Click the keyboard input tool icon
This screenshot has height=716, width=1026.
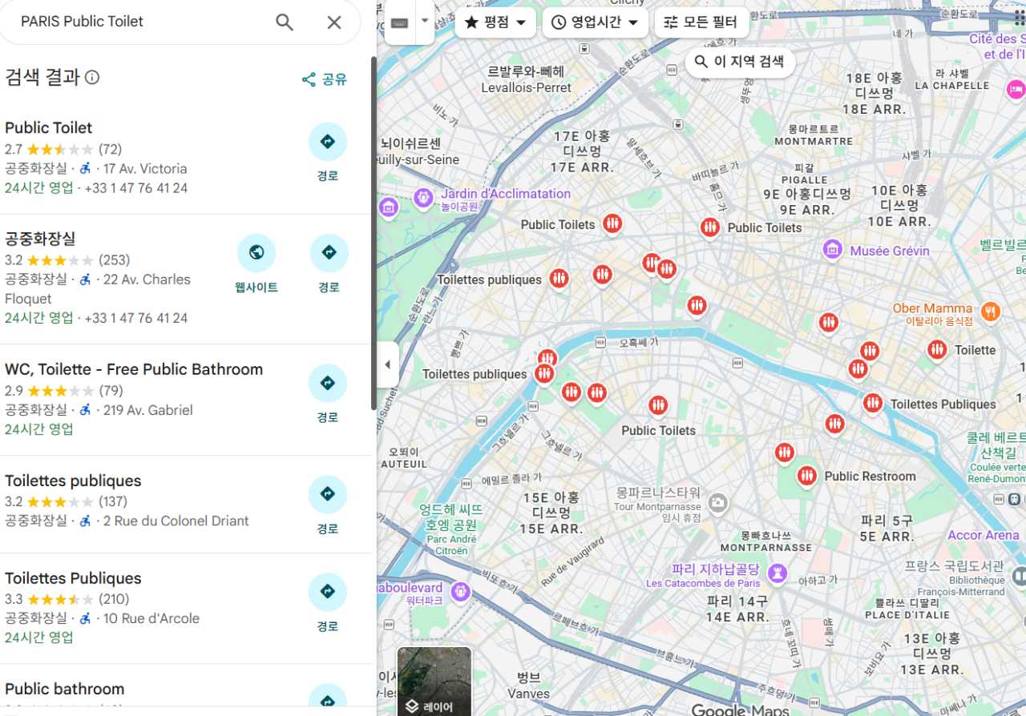click(399, 22)
